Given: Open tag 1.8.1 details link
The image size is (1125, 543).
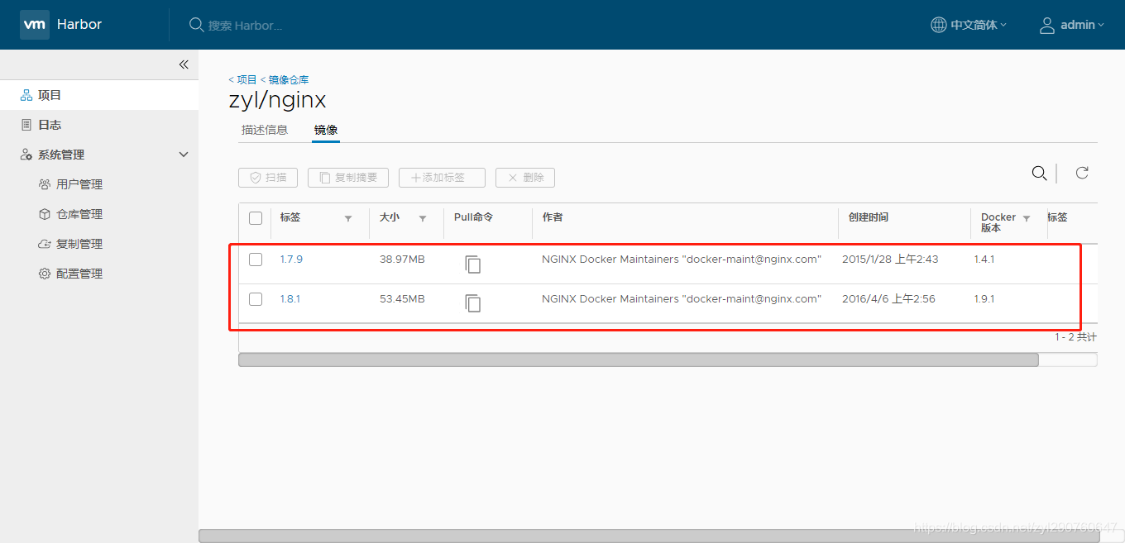Looking at the screenshot, I should (x=290, y=298).
